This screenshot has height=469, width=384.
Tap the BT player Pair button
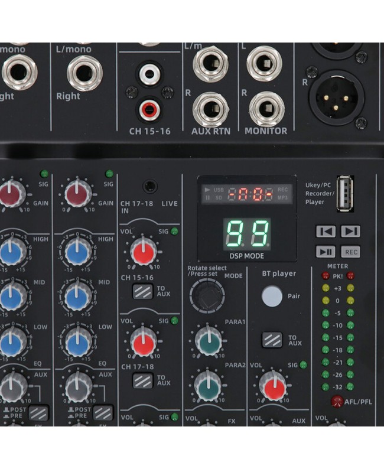[272, 296]
